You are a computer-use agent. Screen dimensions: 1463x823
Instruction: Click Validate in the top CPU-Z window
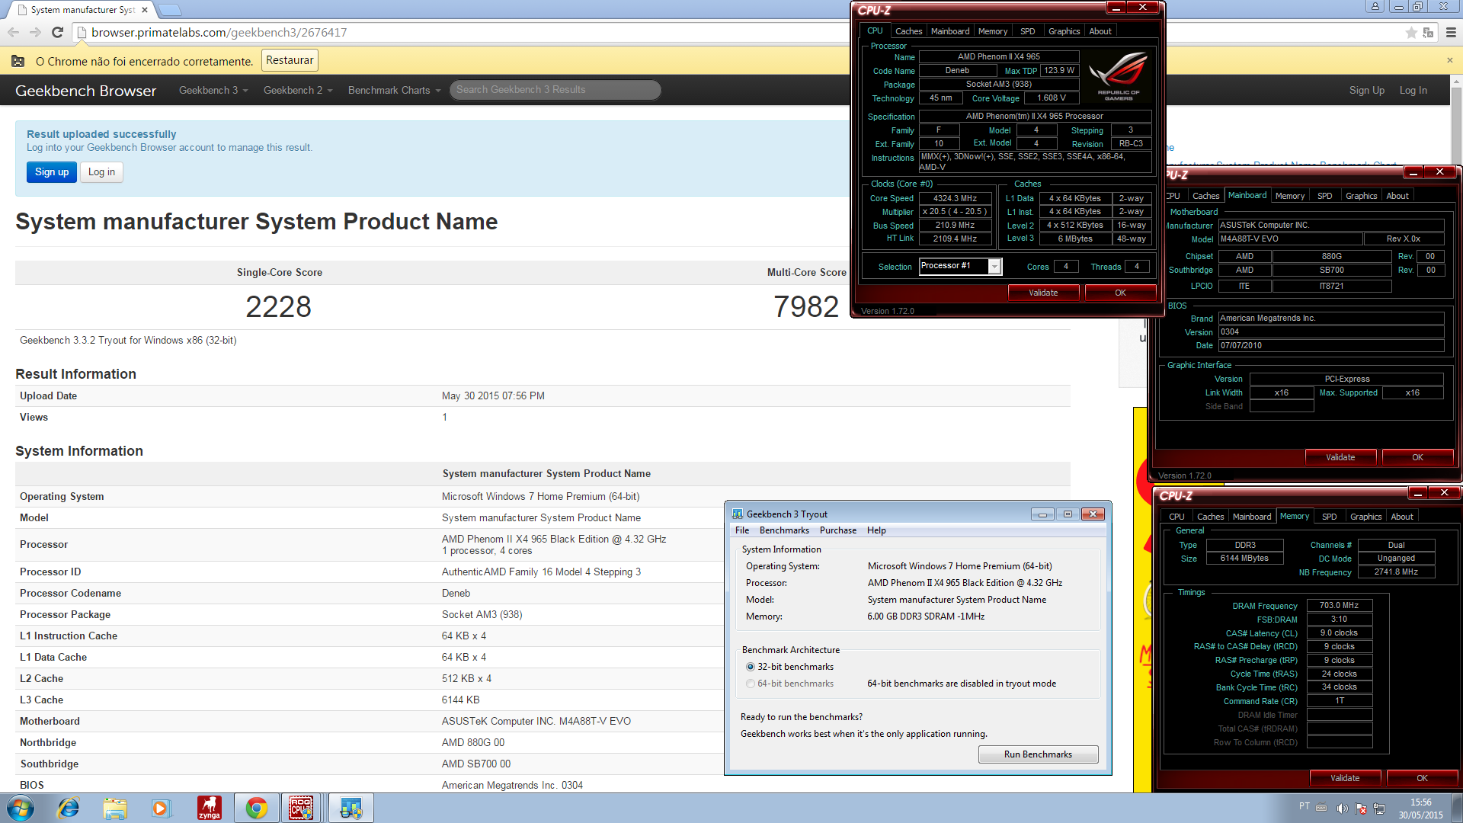coord(1043,293)
